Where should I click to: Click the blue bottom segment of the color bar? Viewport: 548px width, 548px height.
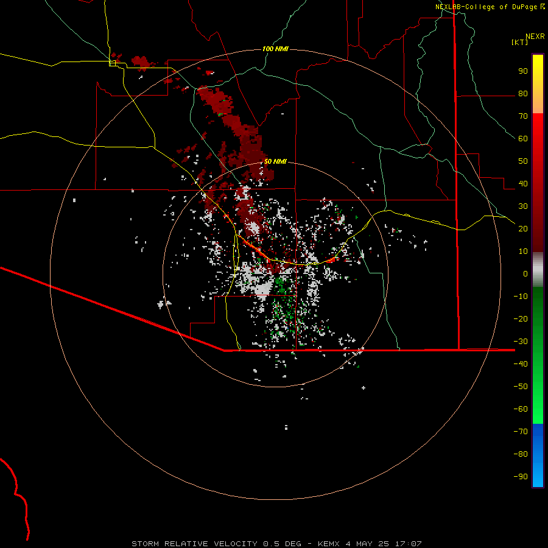(x=538, y=455)
